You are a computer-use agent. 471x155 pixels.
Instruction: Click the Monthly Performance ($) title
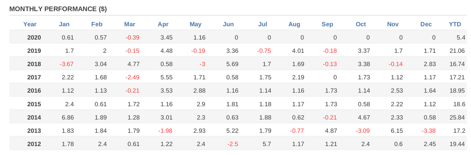[x=58, y=9]
